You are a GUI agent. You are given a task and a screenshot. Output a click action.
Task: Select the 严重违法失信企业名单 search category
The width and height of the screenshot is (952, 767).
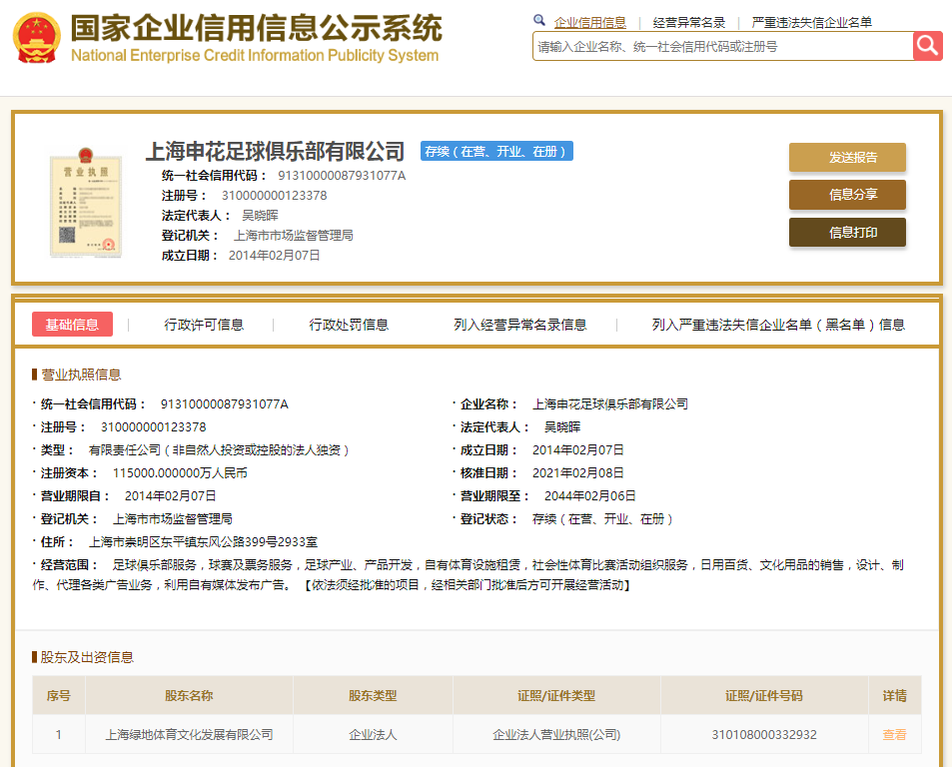(x=812, y=22)
